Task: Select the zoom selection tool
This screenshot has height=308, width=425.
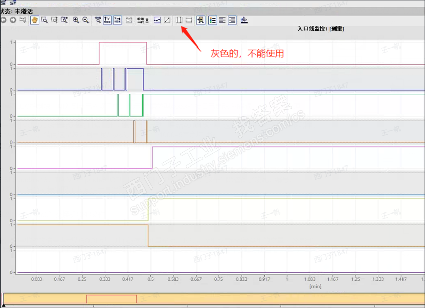Action: coord(44,20)
